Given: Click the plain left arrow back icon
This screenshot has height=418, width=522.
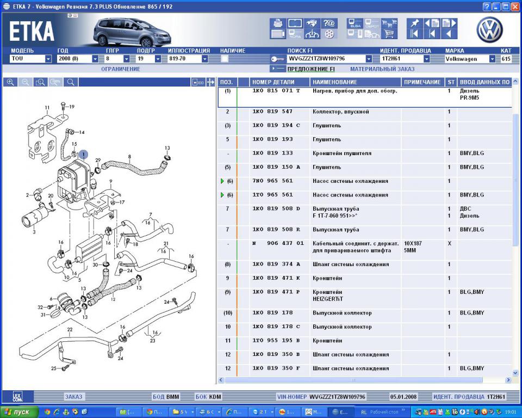Looking at the screenshot, I should pyautogui.click(x=449, y=34).
